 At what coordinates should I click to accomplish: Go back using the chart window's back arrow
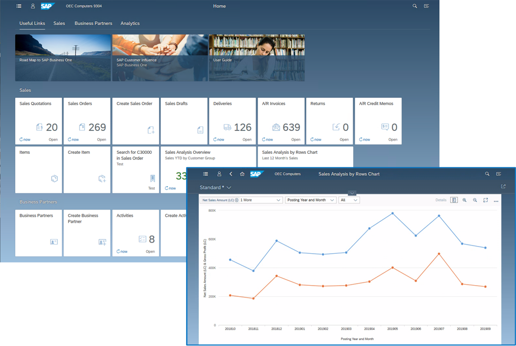click(231, 174)
